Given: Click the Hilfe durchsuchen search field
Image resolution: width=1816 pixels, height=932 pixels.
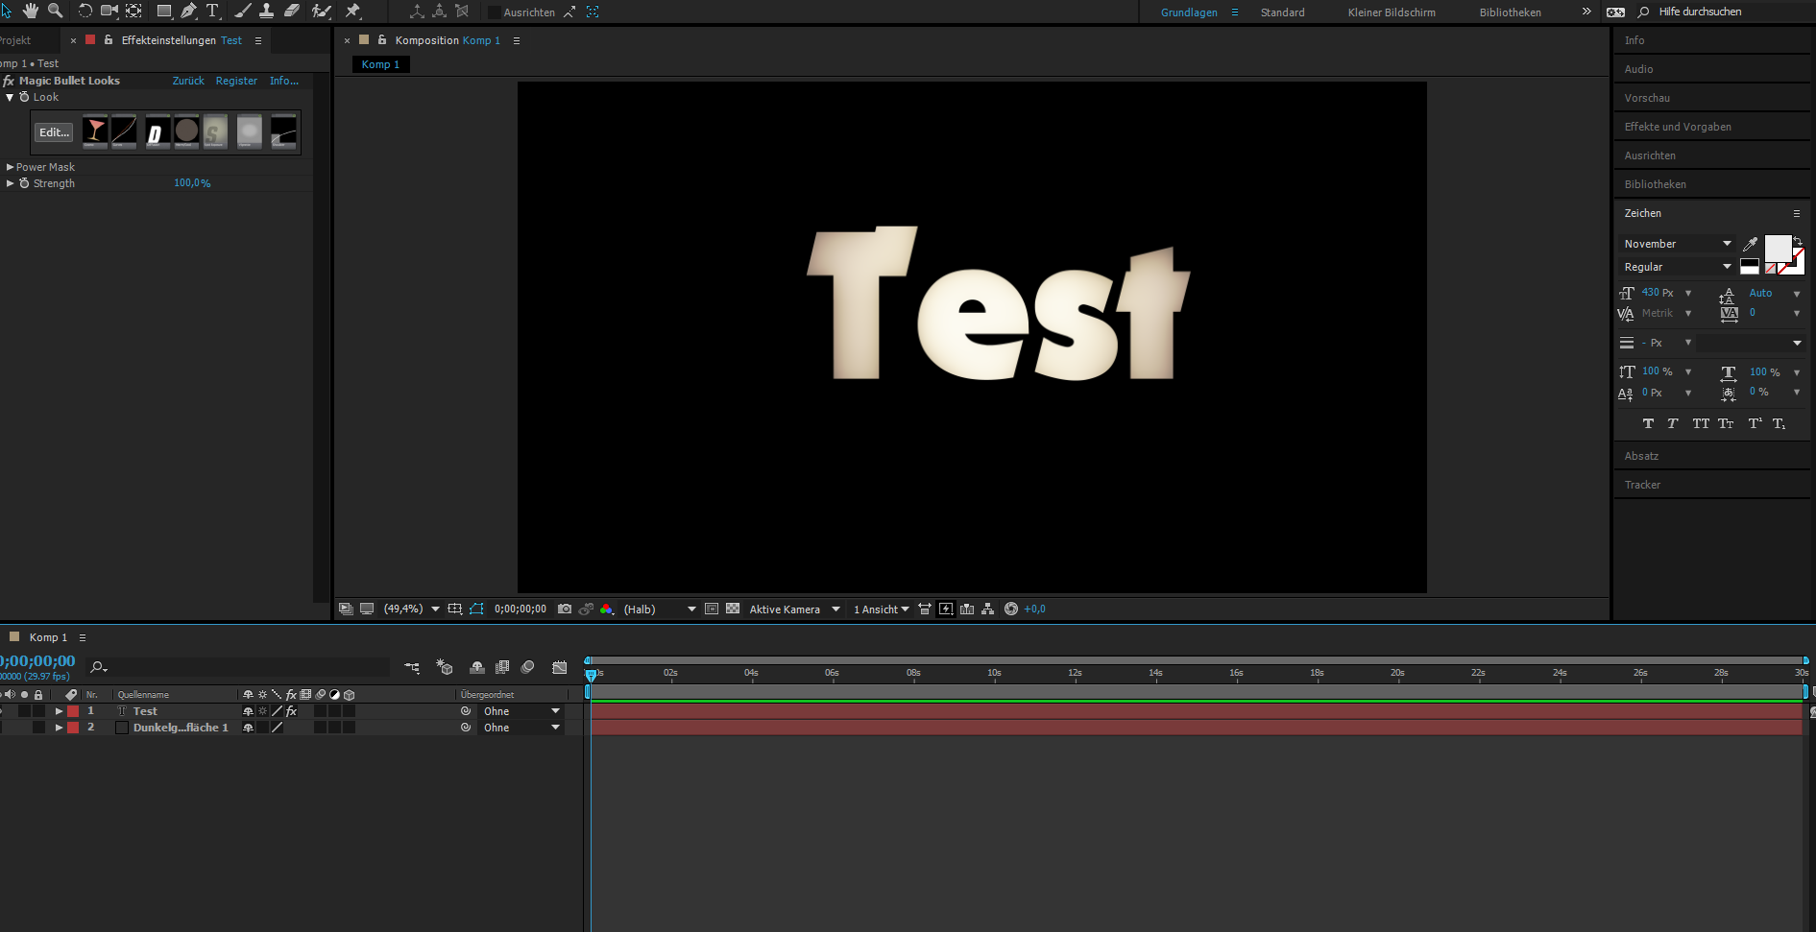Looking at the screenshot, I should (1725, 12).
